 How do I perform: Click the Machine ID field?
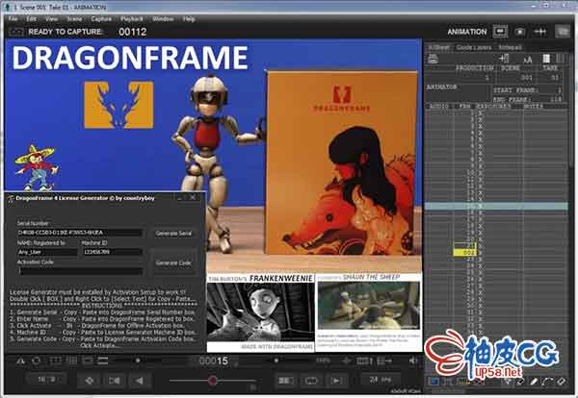[x=112, y=252]
